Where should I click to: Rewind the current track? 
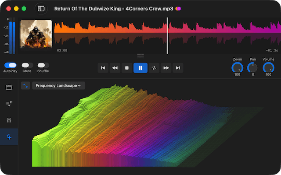(115, 68)
